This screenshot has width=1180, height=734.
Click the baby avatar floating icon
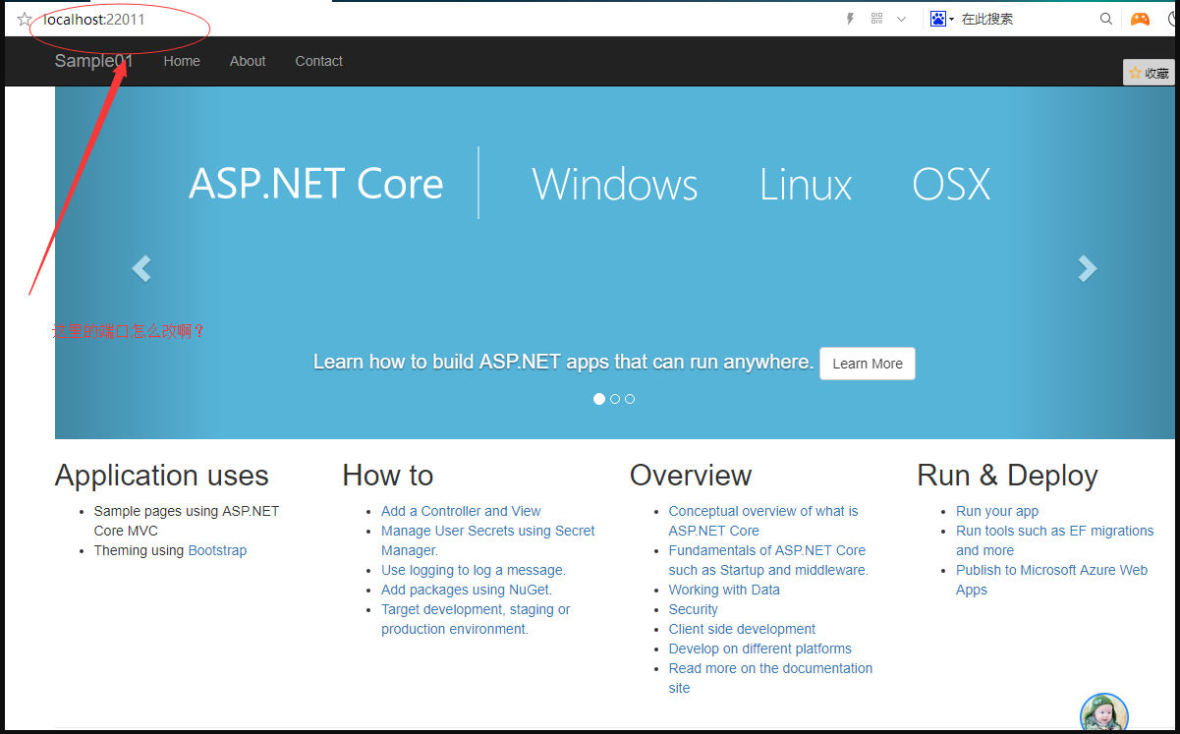click(x=1103, y=713)
